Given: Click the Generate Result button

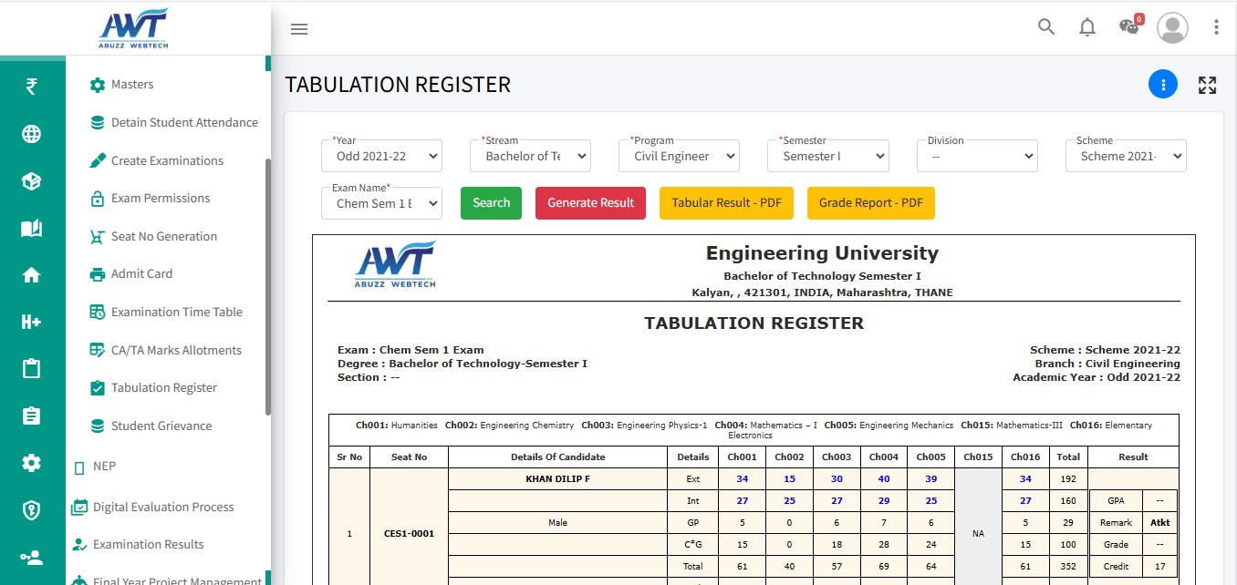Looking at the screenshot, I should click(590, 202).
